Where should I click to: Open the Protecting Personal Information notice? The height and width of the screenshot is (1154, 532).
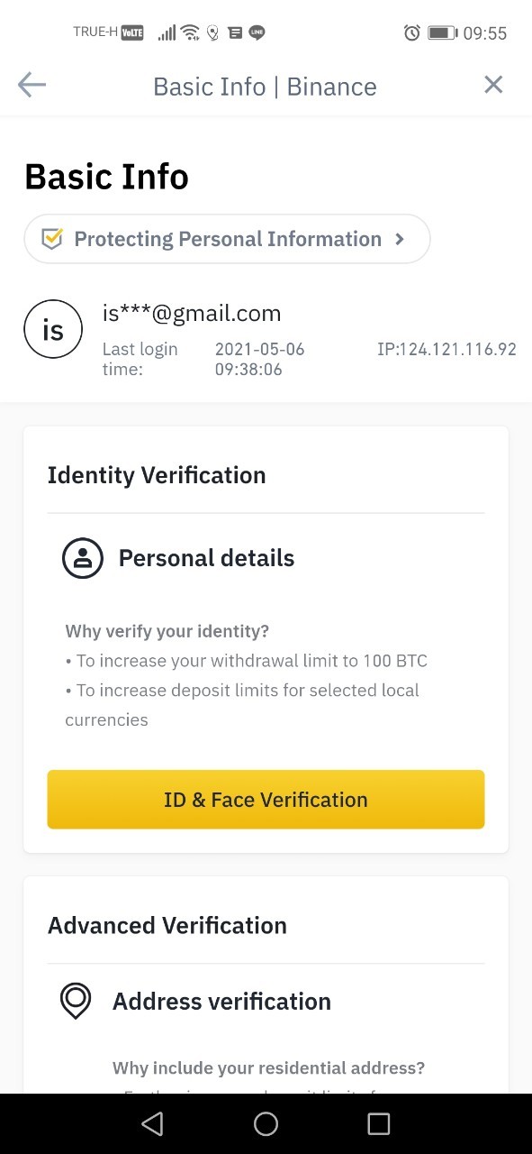click(227, 239)
